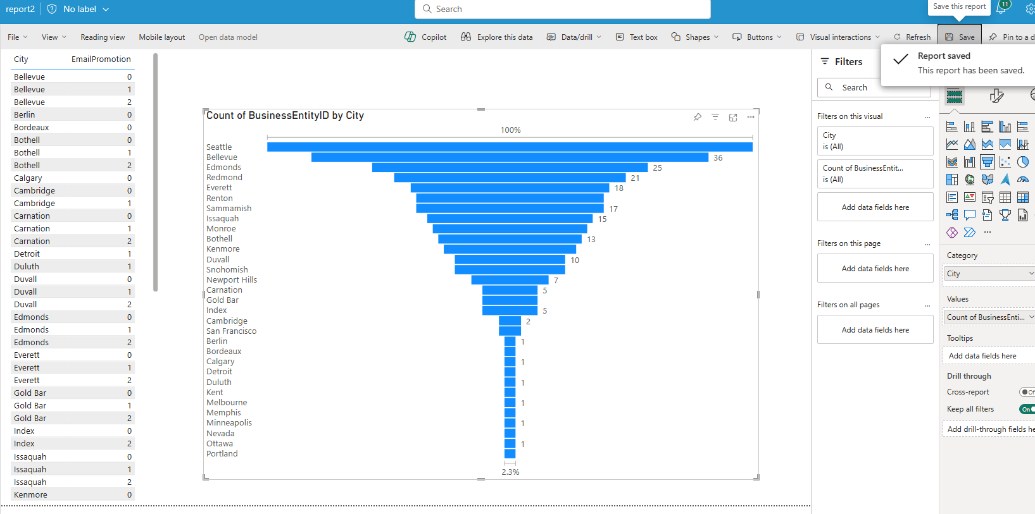Choose the globe map visual icon
Screen dimensions: 1035x514
tap(969, 180)
